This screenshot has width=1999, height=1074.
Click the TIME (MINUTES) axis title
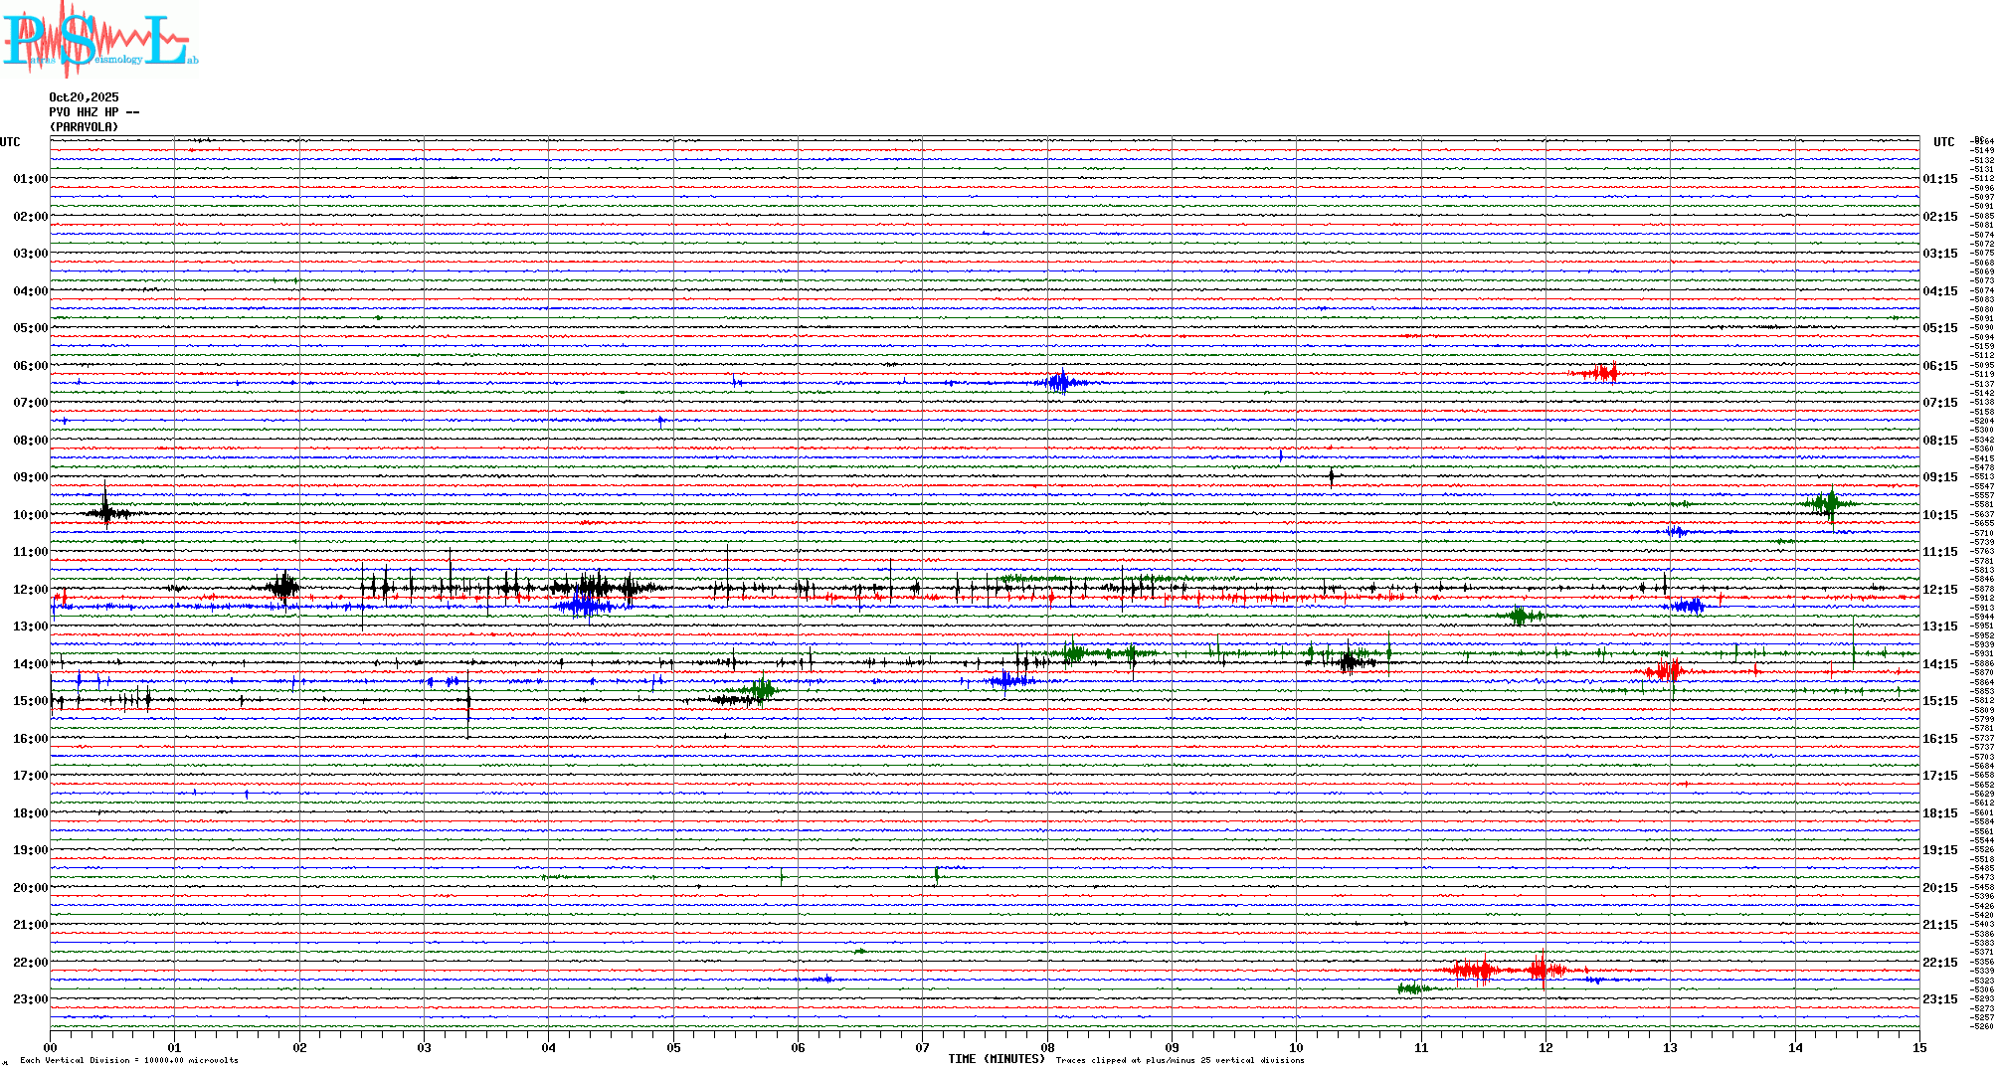(996, 1059)
